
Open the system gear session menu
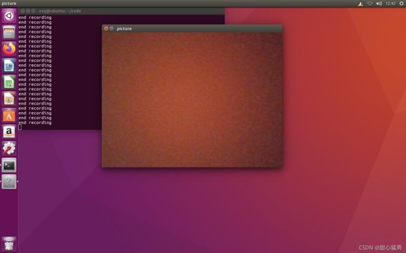(401, 3)
